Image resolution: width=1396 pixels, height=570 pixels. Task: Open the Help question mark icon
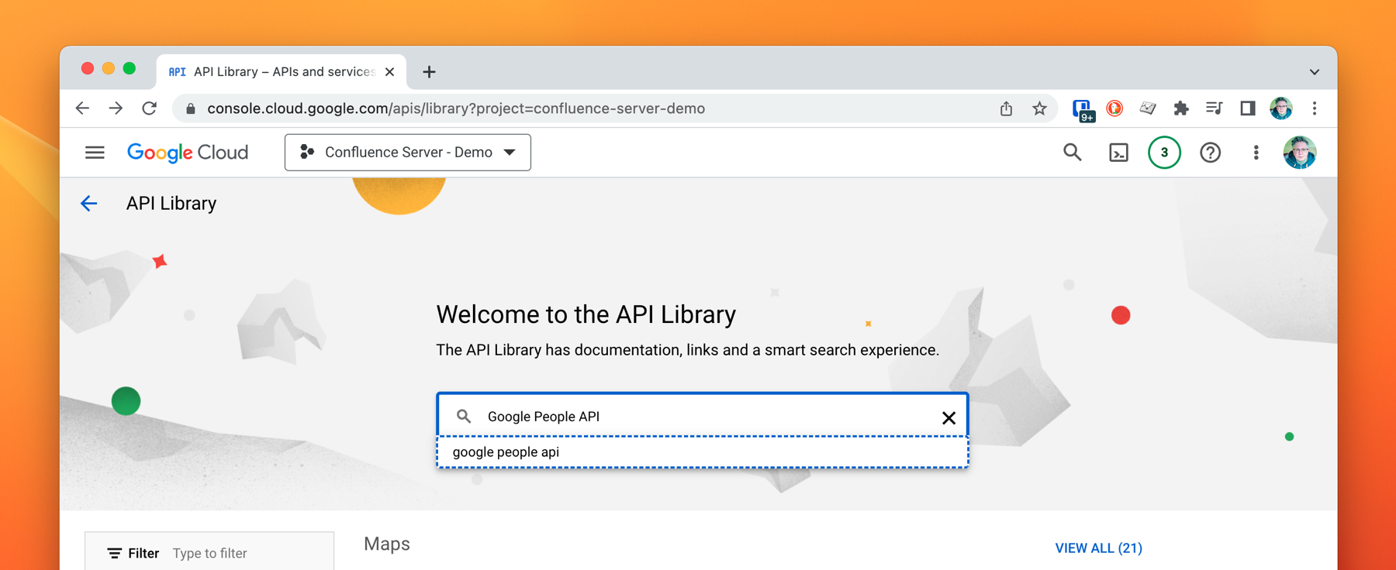[x=1210, y=153]
